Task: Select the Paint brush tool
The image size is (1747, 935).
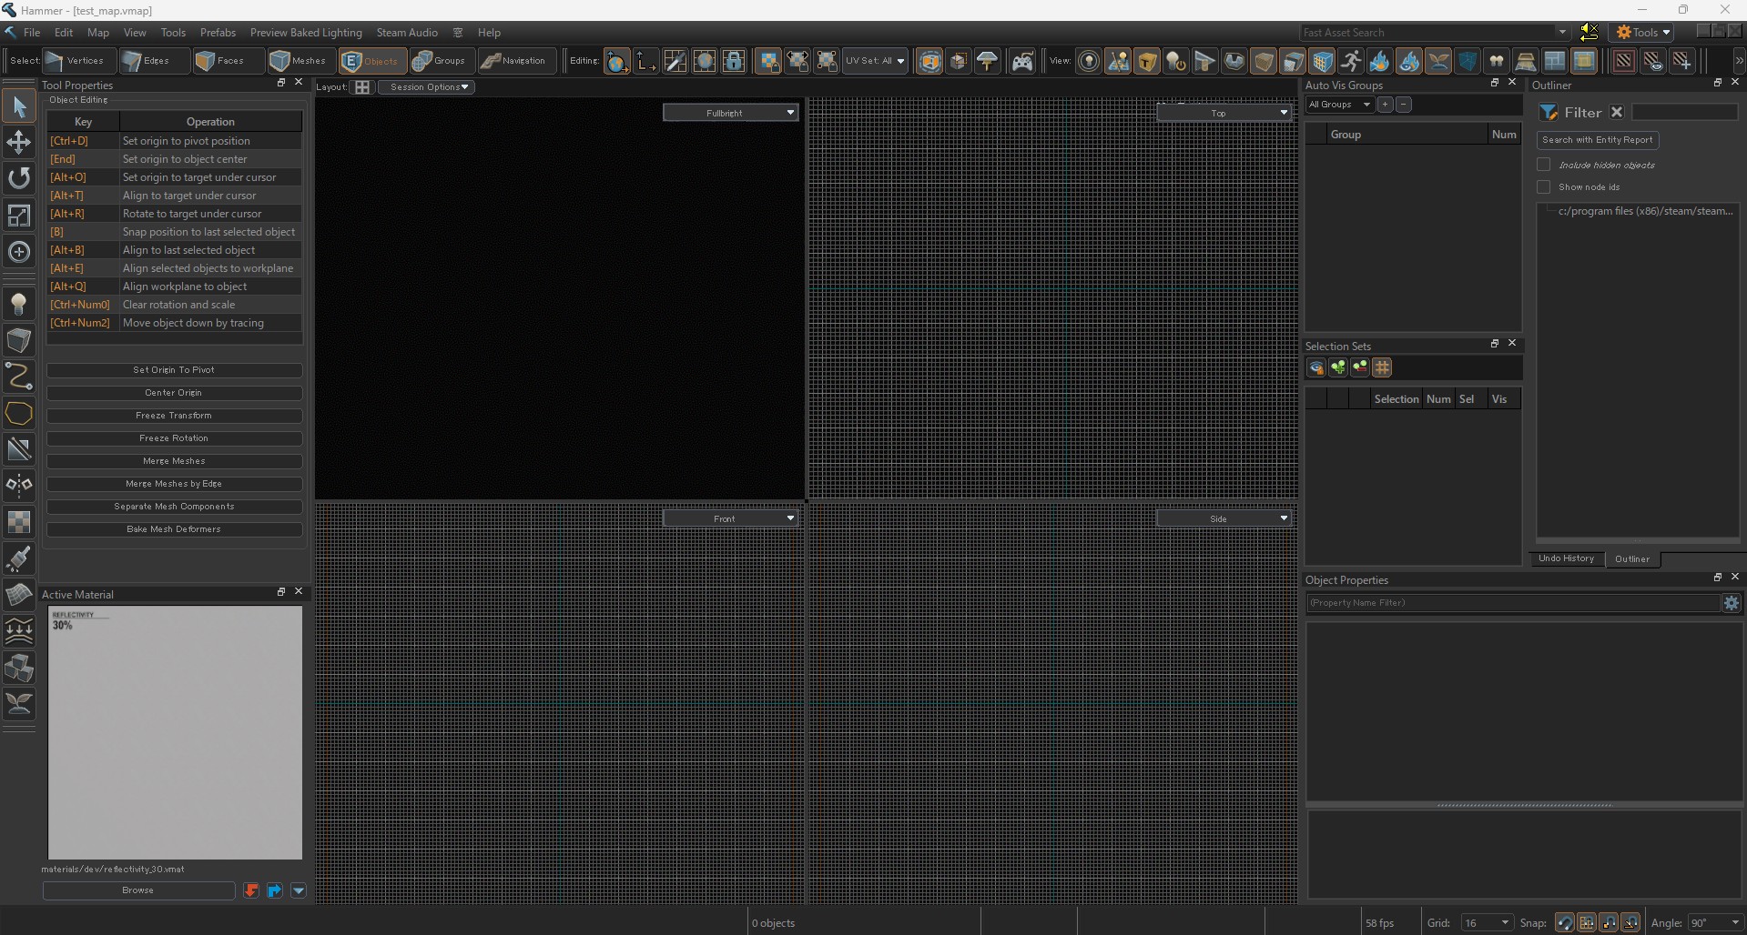Action: pyautogui.click(x=18, y=558)
